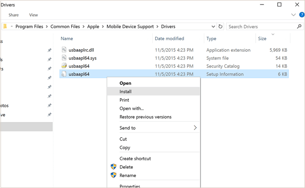
Task: Click the shield icon next to Rename
Action: tap(114, 175)
